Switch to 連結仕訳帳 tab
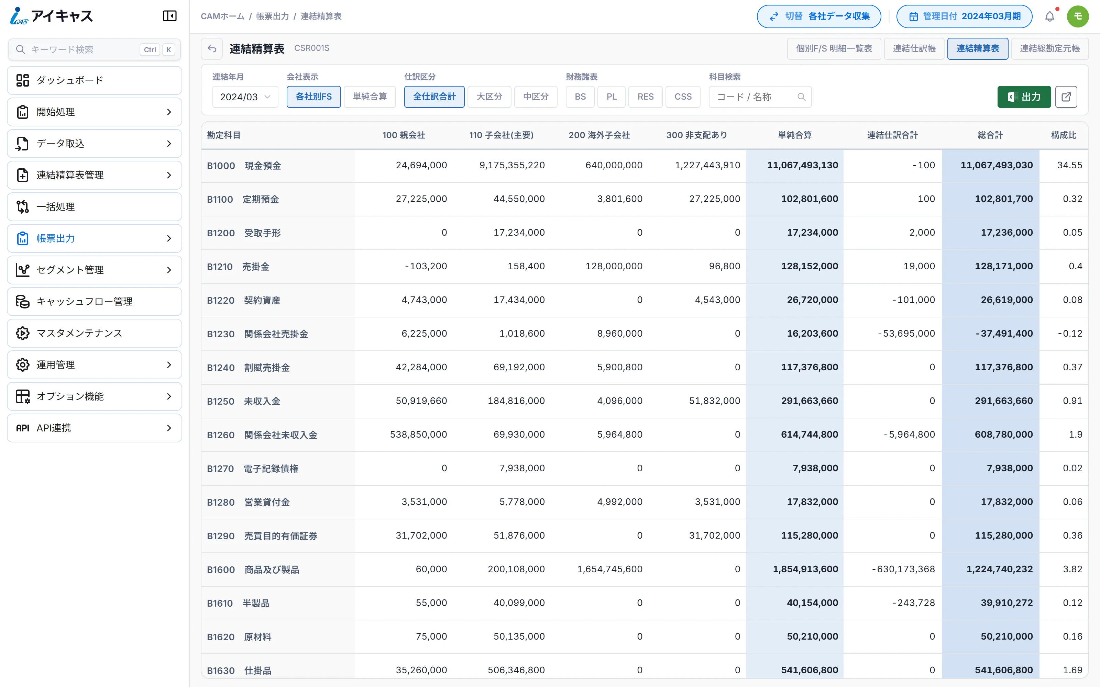This screenshot has height=687, width=1100. coord(914,49)
